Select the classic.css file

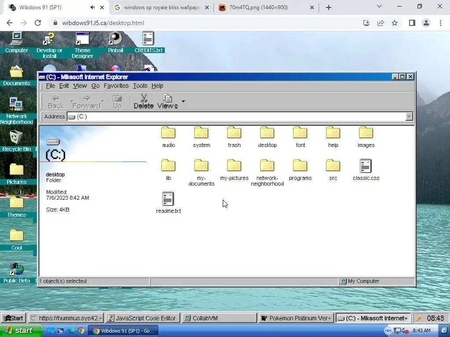click(x=366, y=170)
